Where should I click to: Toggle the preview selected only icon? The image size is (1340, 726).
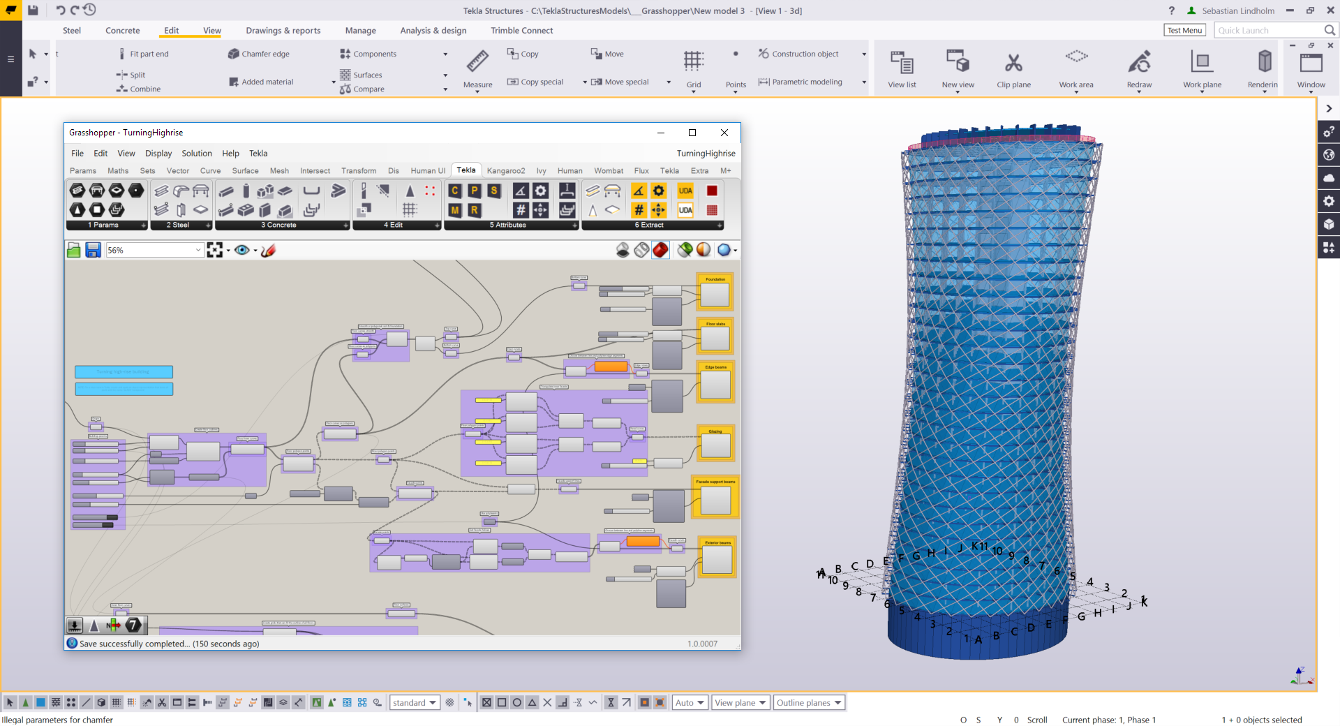point(685,250)
